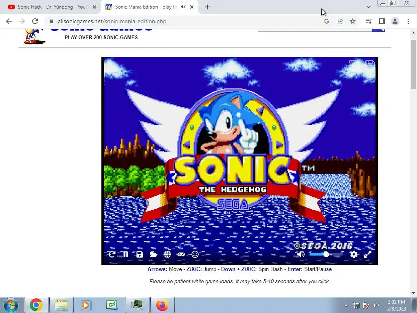The height and width of the screenshot is (313, 417).
Task: Toggle emulator fullscreen mode
Action: tap(368, 254)
